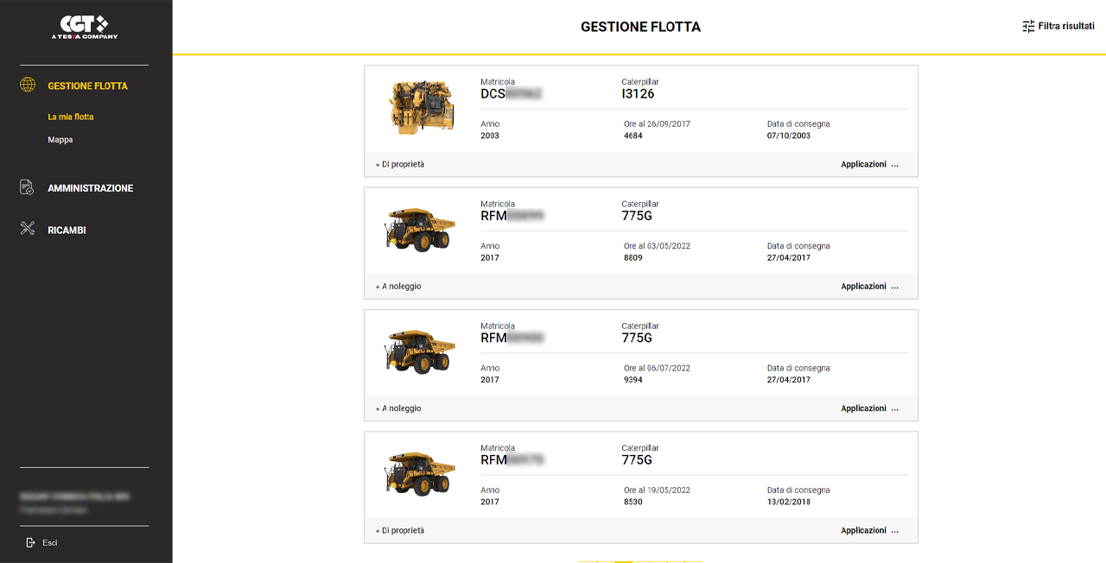Click Applicazioni on the I3126 engine card
1106x563 pixels.
tap(863, 164)
